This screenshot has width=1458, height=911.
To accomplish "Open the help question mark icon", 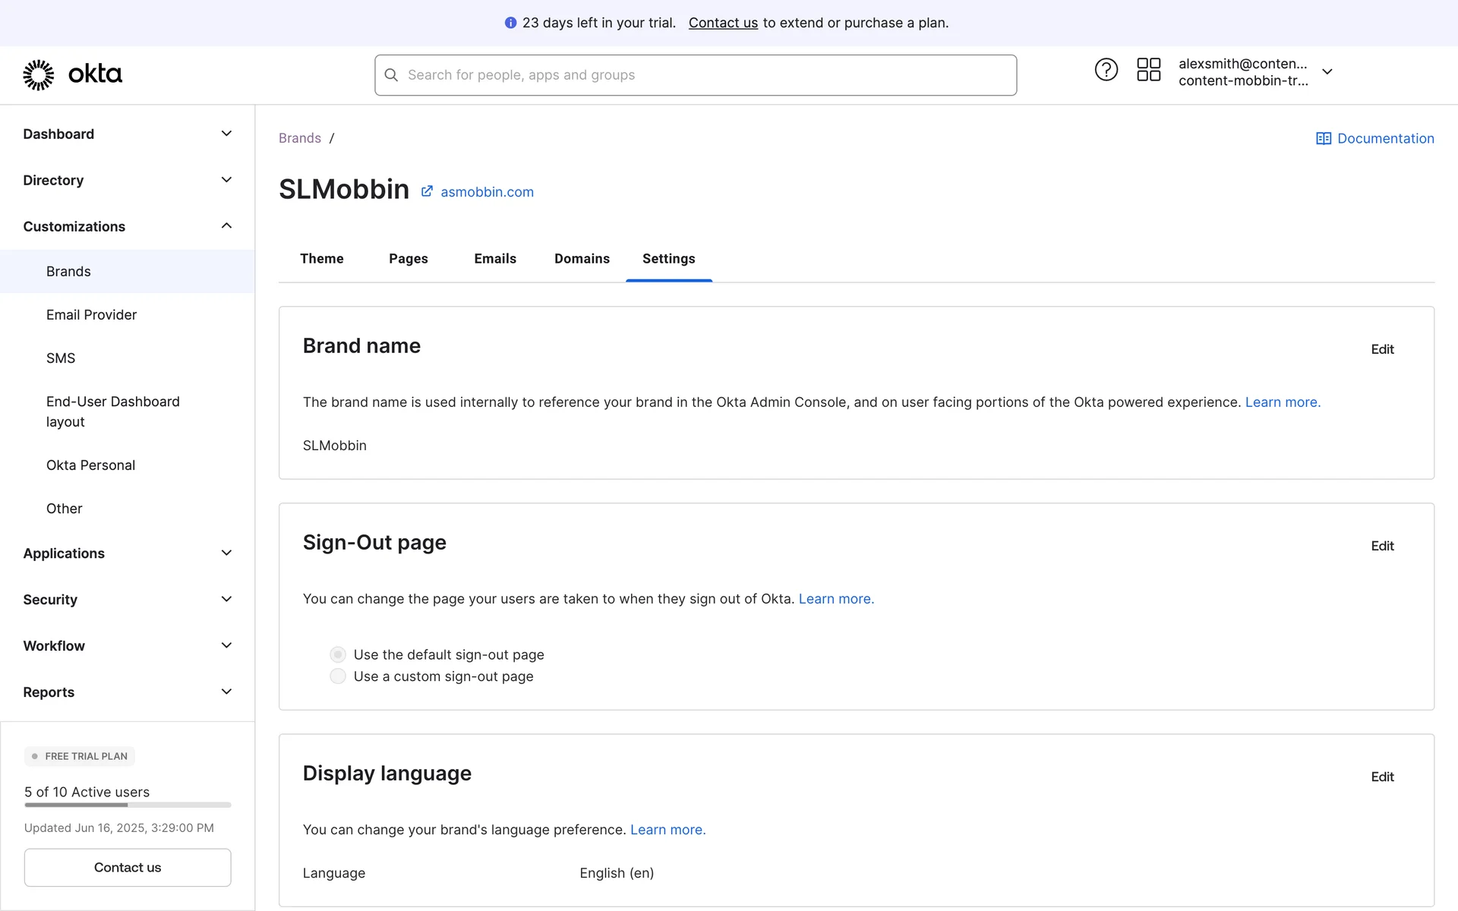I will tap(1106, 70).
